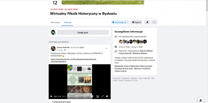Viewport: 208px width, 103px height.
Task: Click the Zaproś invite button
Action: point(137,22)
